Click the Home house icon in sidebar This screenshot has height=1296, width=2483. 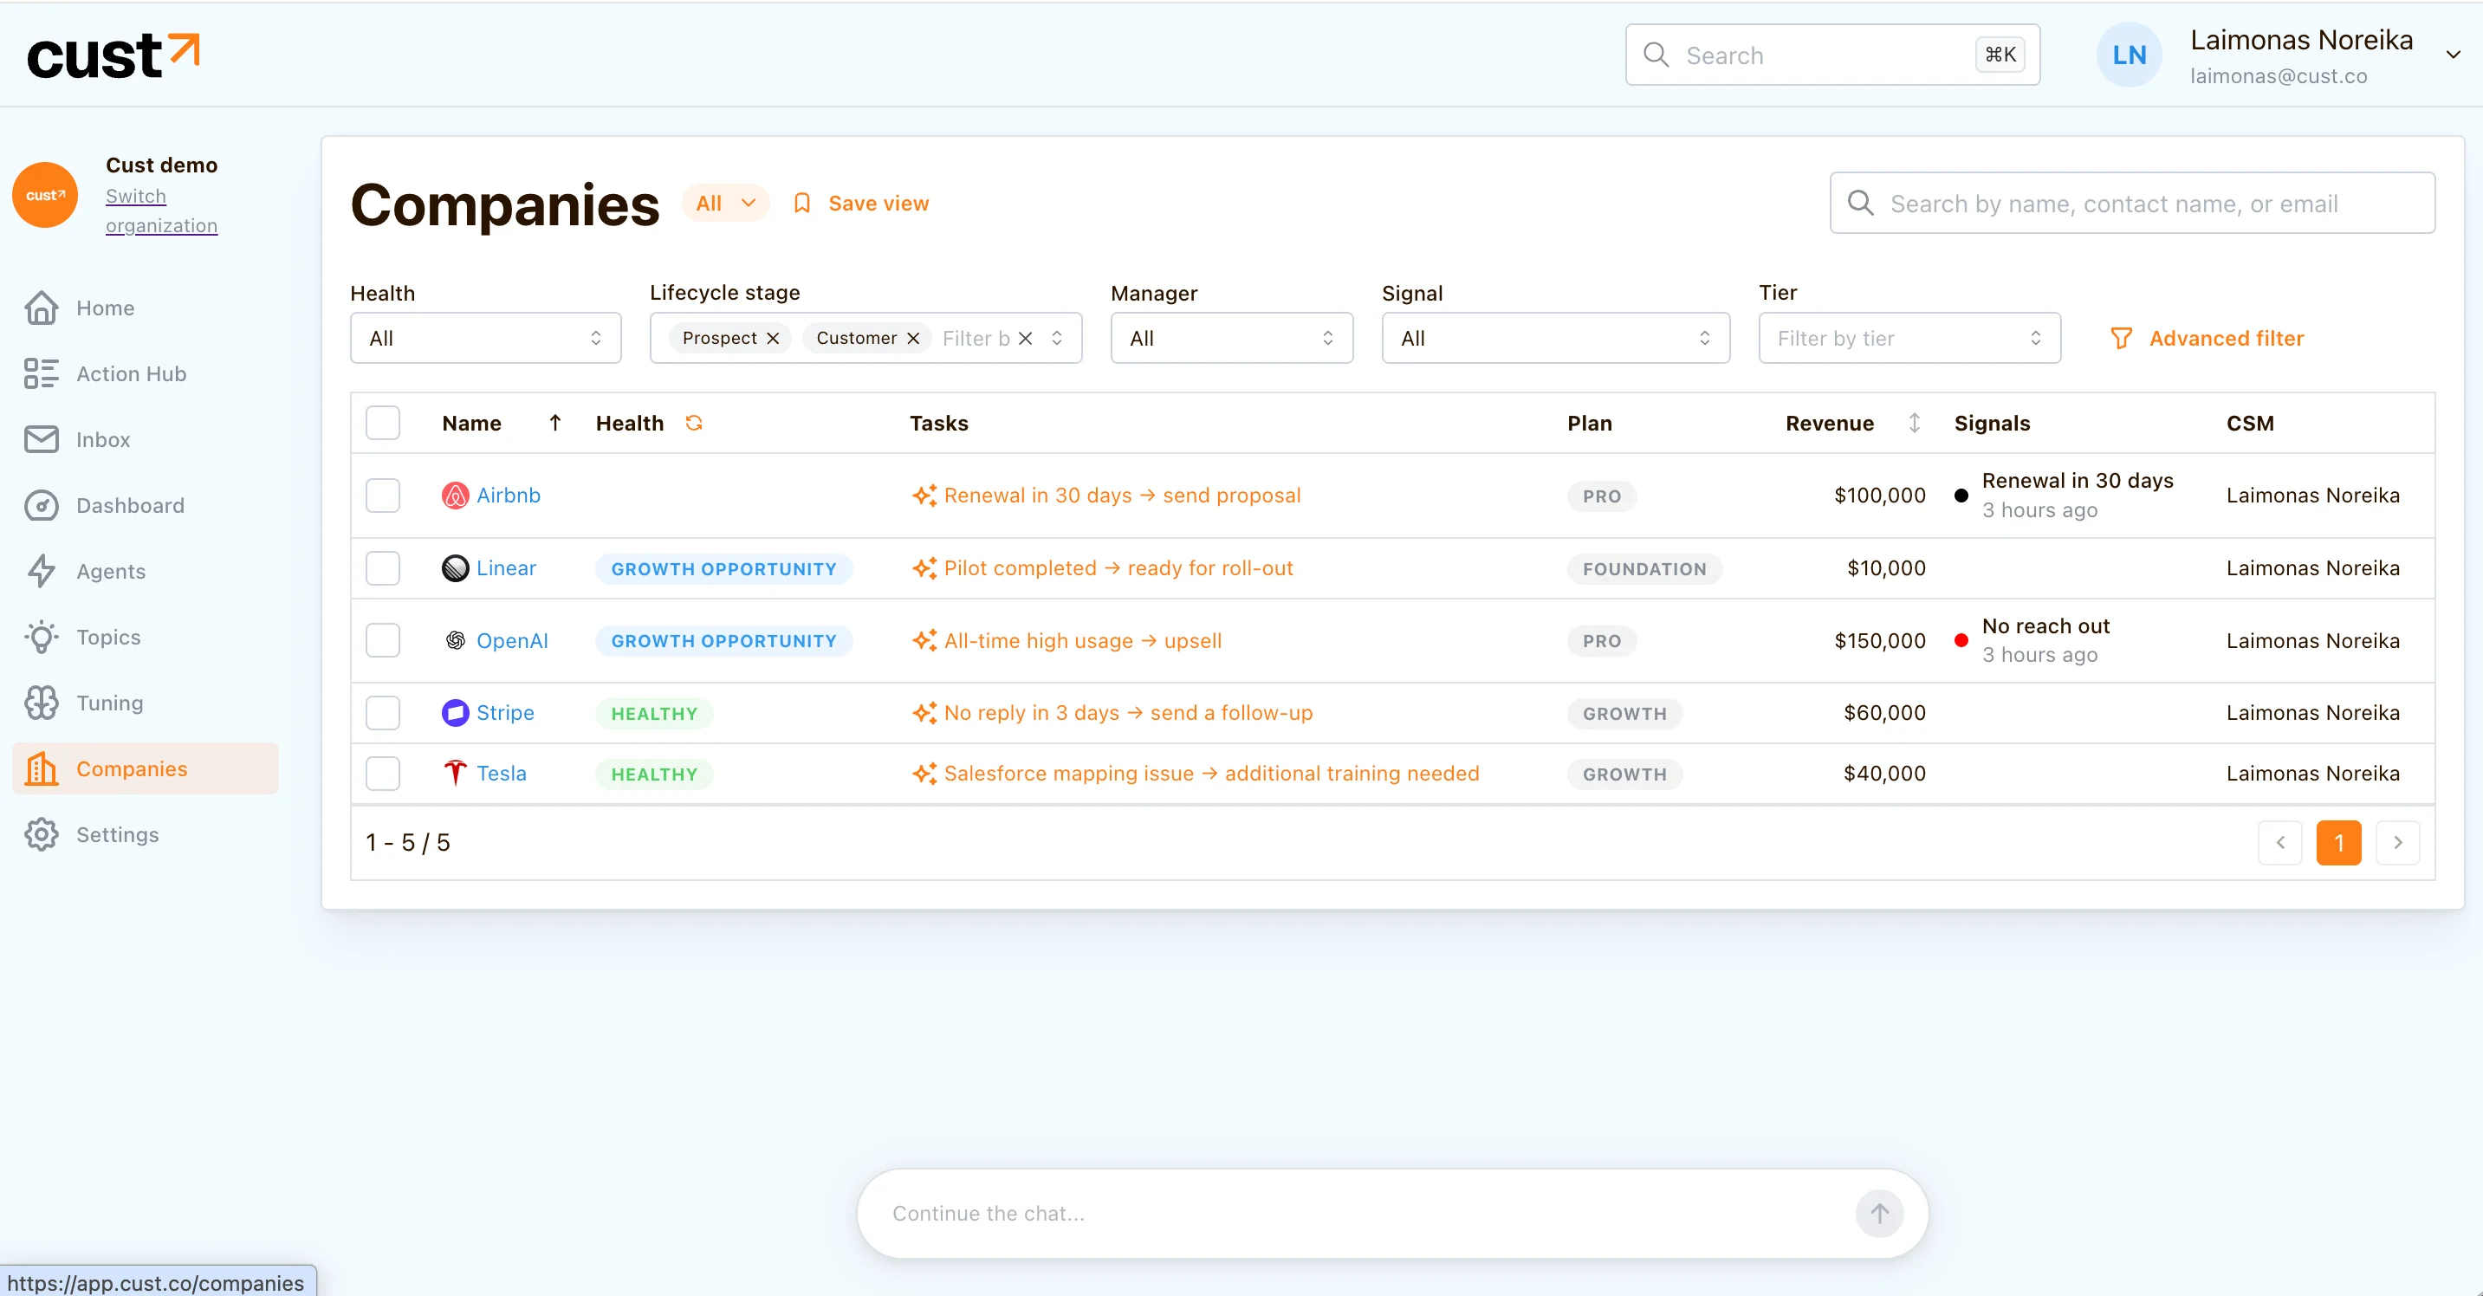(42, 308)
